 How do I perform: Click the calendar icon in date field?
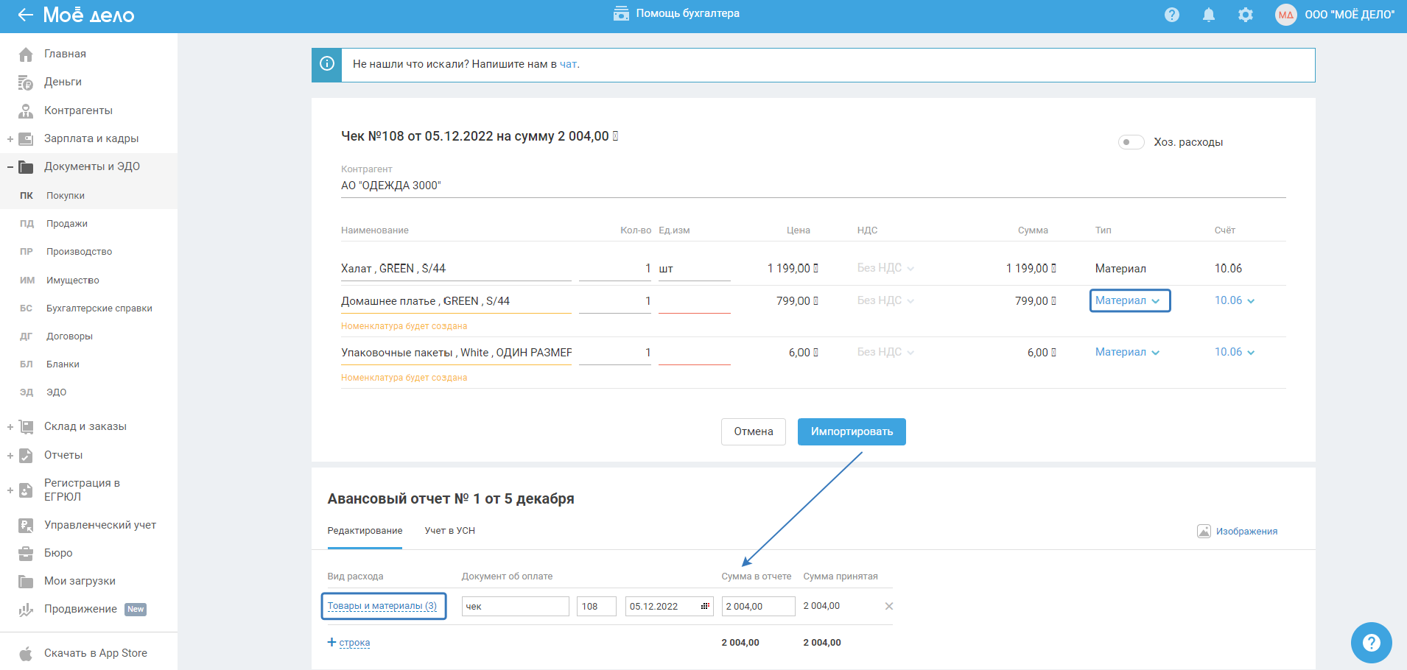[705, 606]
